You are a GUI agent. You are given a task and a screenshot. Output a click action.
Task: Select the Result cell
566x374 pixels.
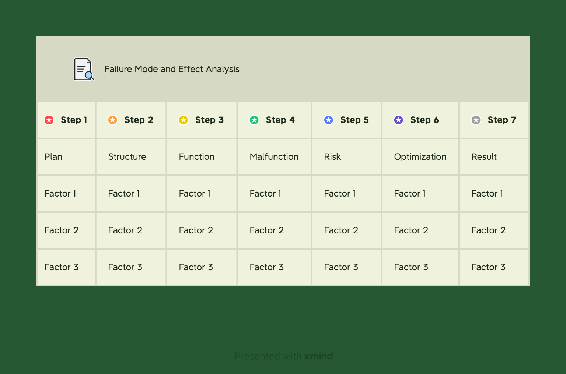point(494,157)
